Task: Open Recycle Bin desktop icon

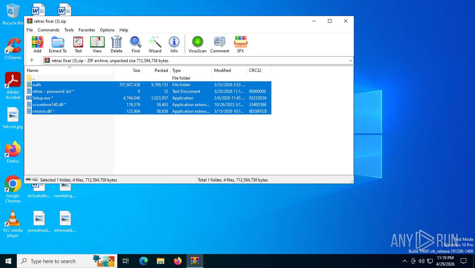Action: pyautogui.click(x=13, y=14)
